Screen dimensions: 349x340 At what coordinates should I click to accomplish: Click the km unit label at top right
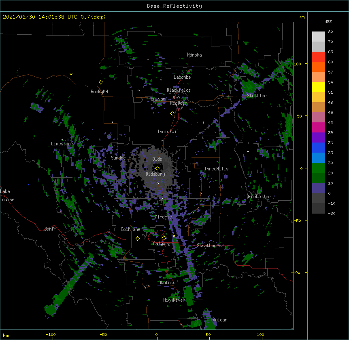(301, 17)
